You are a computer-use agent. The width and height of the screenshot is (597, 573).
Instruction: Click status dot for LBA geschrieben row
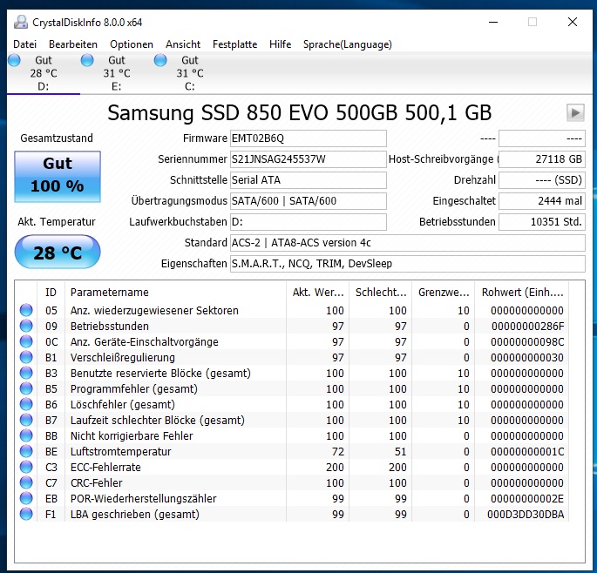pos(26,514)
